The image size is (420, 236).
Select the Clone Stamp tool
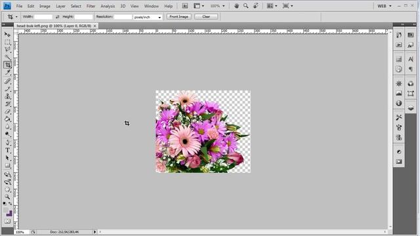coord(7,96)
